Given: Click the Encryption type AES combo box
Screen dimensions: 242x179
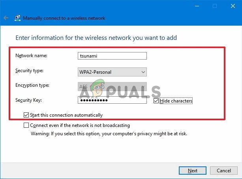Looking at the screenshot, I should click(113, 86).
